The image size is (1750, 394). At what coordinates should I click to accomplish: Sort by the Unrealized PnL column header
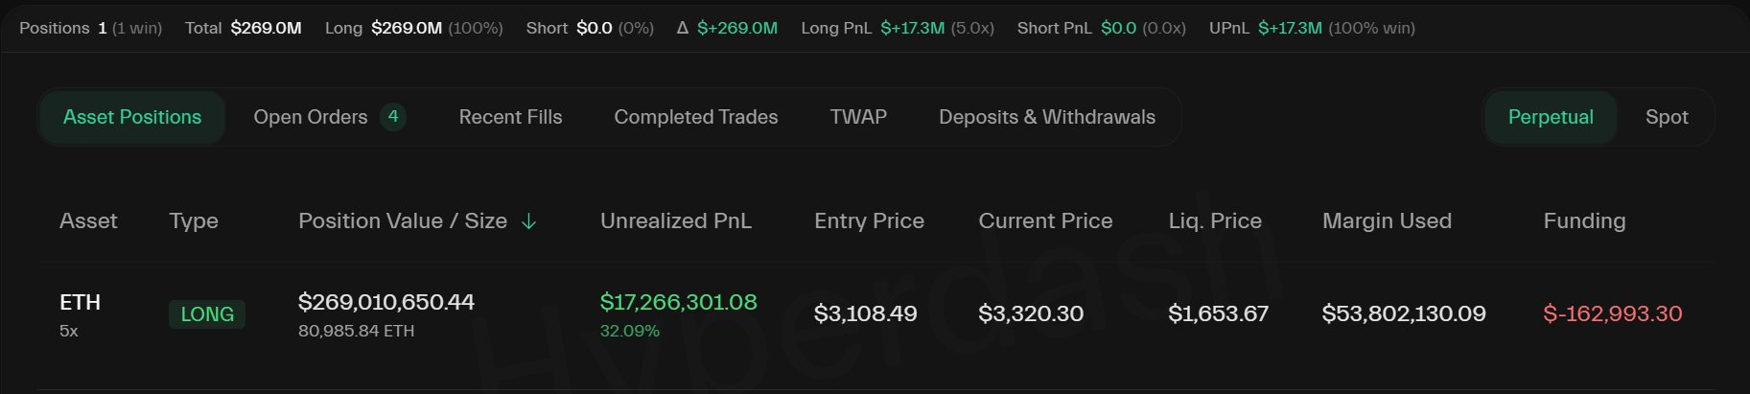(x=675, y=221)
